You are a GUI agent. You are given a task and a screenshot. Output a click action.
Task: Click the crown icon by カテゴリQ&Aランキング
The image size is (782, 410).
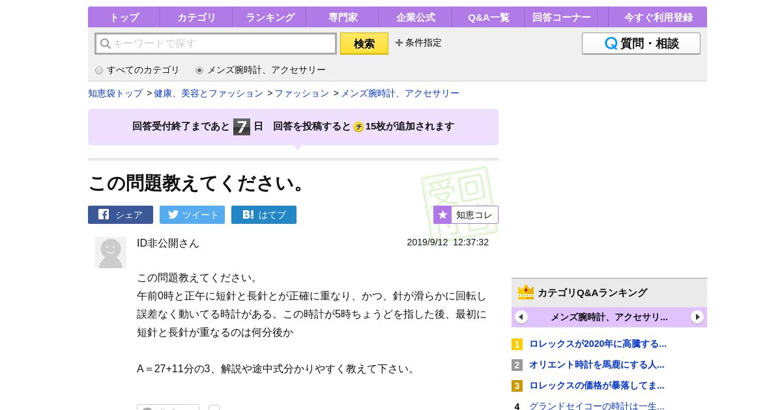526,292
